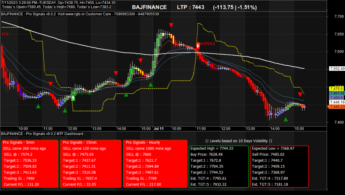Click "Sell Price: 7485.02"

point(268,154)
